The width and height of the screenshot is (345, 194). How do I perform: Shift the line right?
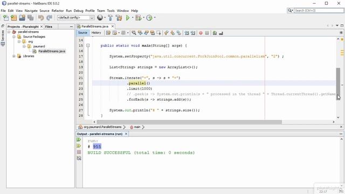pyautogui.click(x=193, y=33)
